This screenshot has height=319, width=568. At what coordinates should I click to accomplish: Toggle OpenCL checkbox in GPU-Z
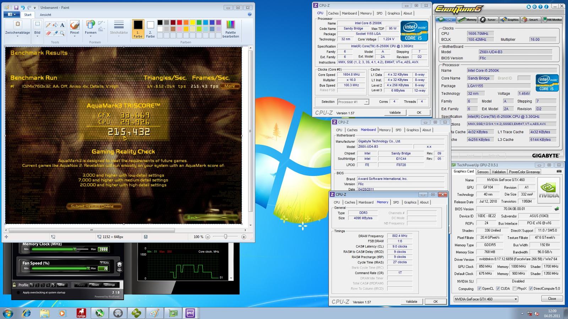coord(479,288)
